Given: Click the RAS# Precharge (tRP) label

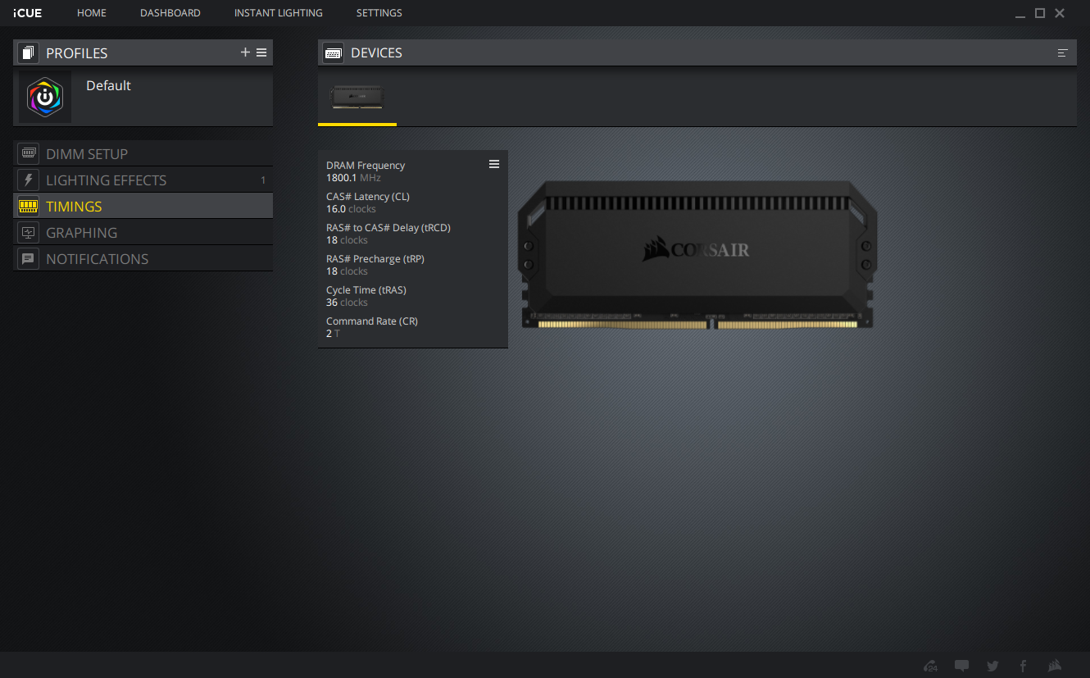Looking at the screenshot, I should 375,258.
